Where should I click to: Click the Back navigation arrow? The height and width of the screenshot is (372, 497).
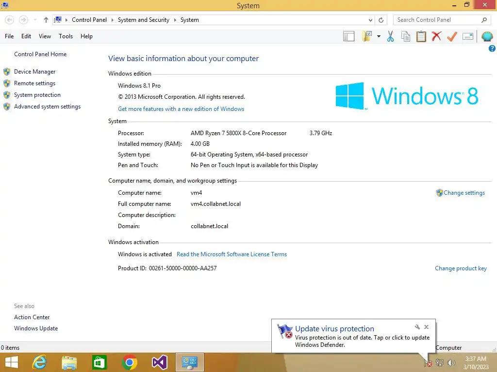coord(10,20)
